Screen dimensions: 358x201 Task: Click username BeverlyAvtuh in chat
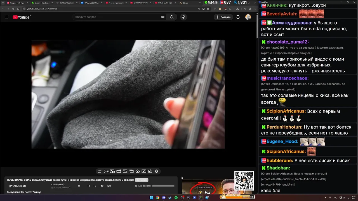tap(282, 14)
